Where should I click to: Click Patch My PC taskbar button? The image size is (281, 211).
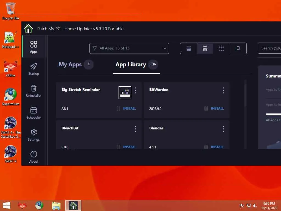[73, 206]
